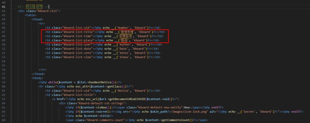
Task: Click line number 41 in the gutter
Action: (x=3, y=6)
